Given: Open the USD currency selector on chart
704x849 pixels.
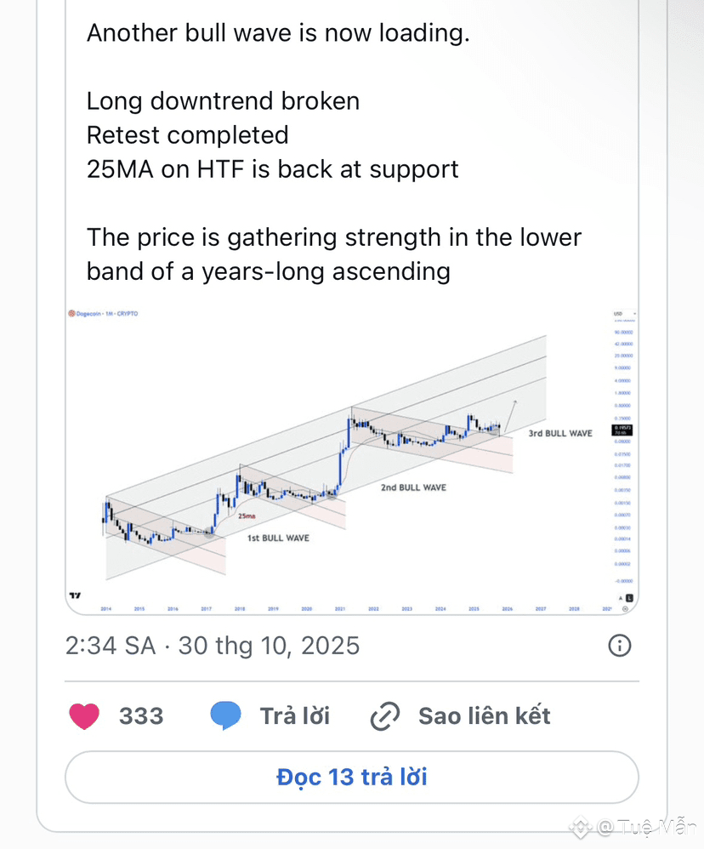Looking at the screenshot, I should pyautogui.click(x=618, y=314).
